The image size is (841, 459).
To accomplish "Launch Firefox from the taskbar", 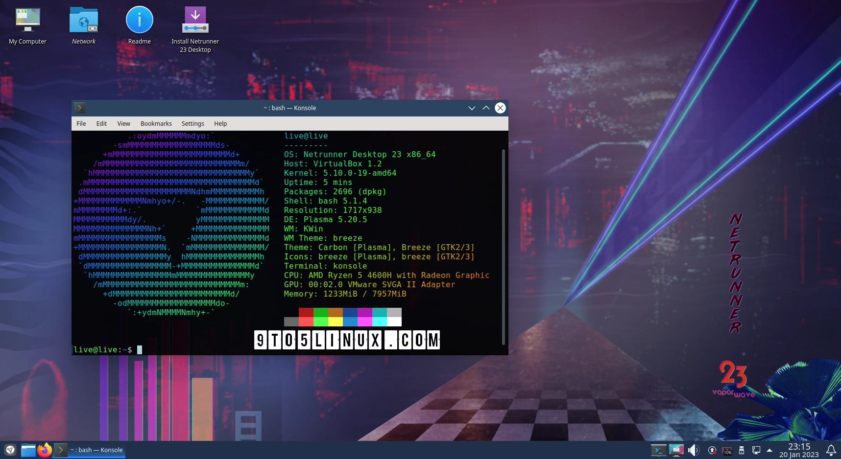I will coord(45,450).
